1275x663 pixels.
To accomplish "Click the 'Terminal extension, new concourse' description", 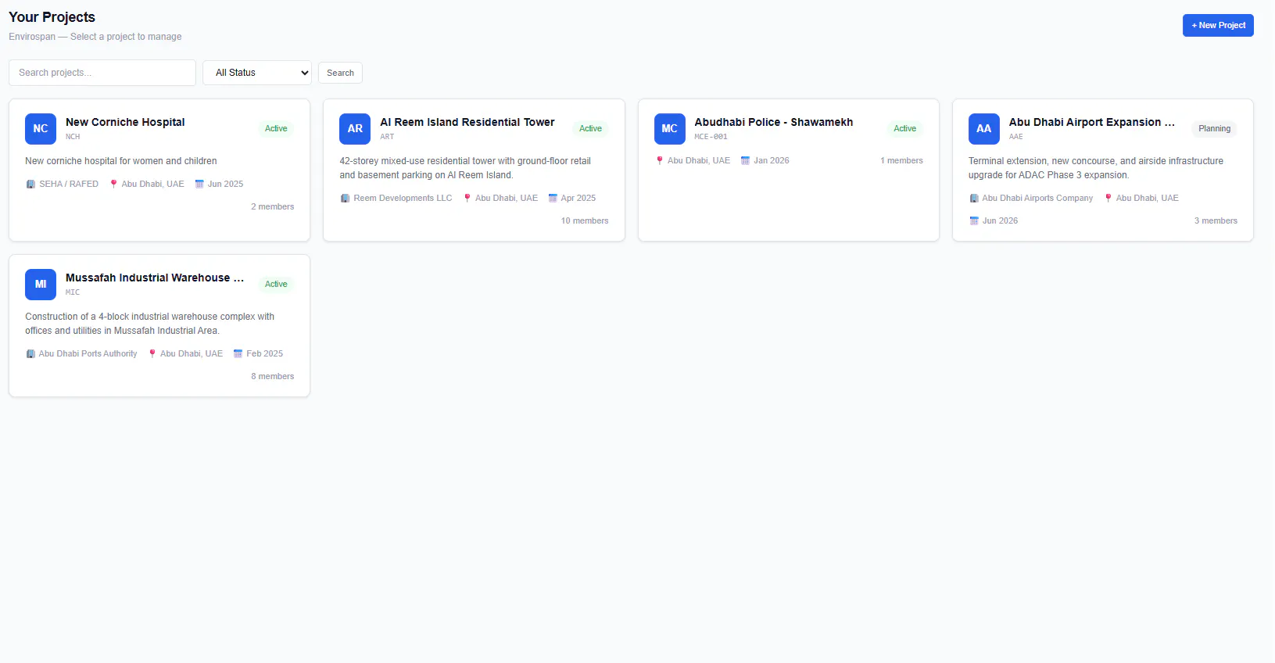I will [x=1096, y=168].
